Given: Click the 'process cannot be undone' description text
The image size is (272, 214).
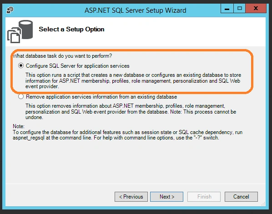Looking at the screenshot, I should point(131,112).
